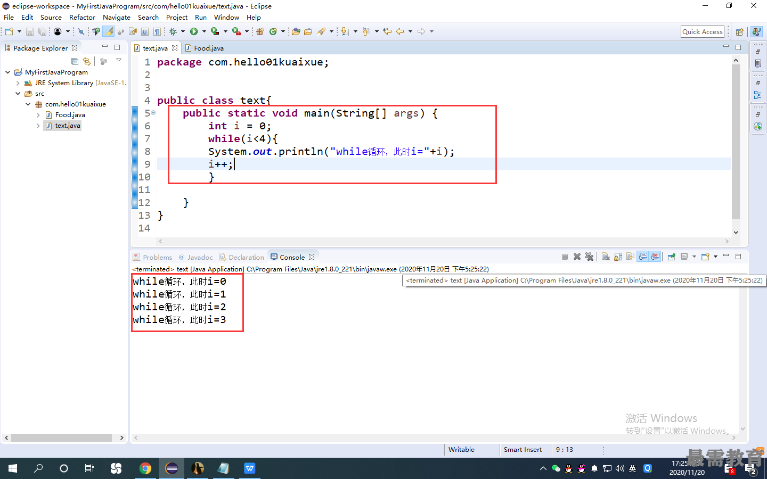The width and height of the screenshot is (767, 479).
Task: Switch to the Food.java editor tab
Action: (205, 48)
